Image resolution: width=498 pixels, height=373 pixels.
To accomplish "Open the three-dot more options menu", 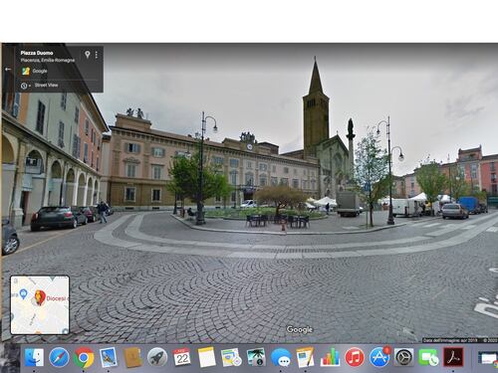I will point(97,55).
